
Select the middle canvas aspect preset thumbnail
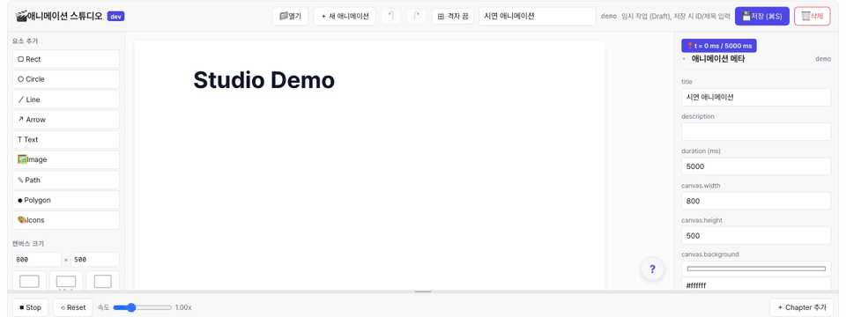click(66, 281)
